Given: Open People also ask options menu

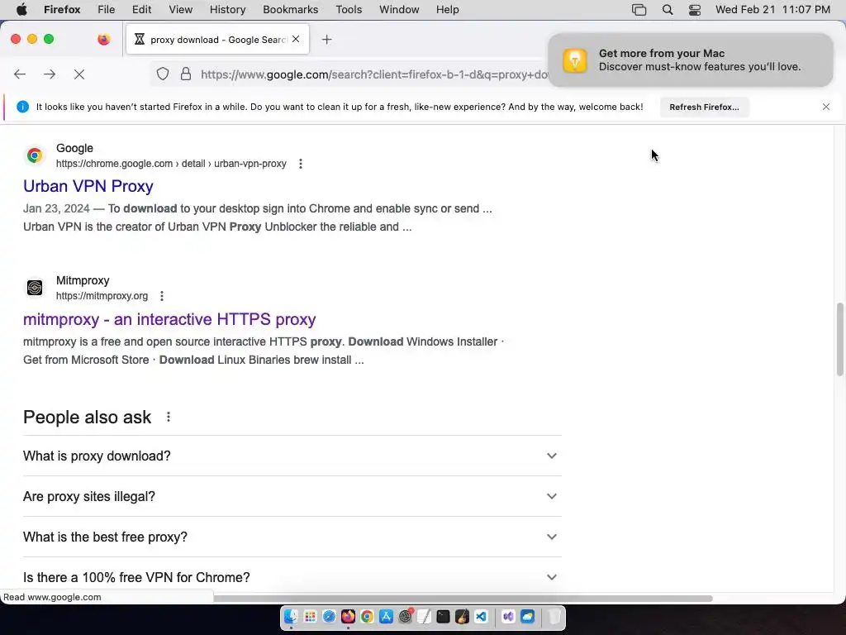Looking at the screenshot, I should (169, 417).
